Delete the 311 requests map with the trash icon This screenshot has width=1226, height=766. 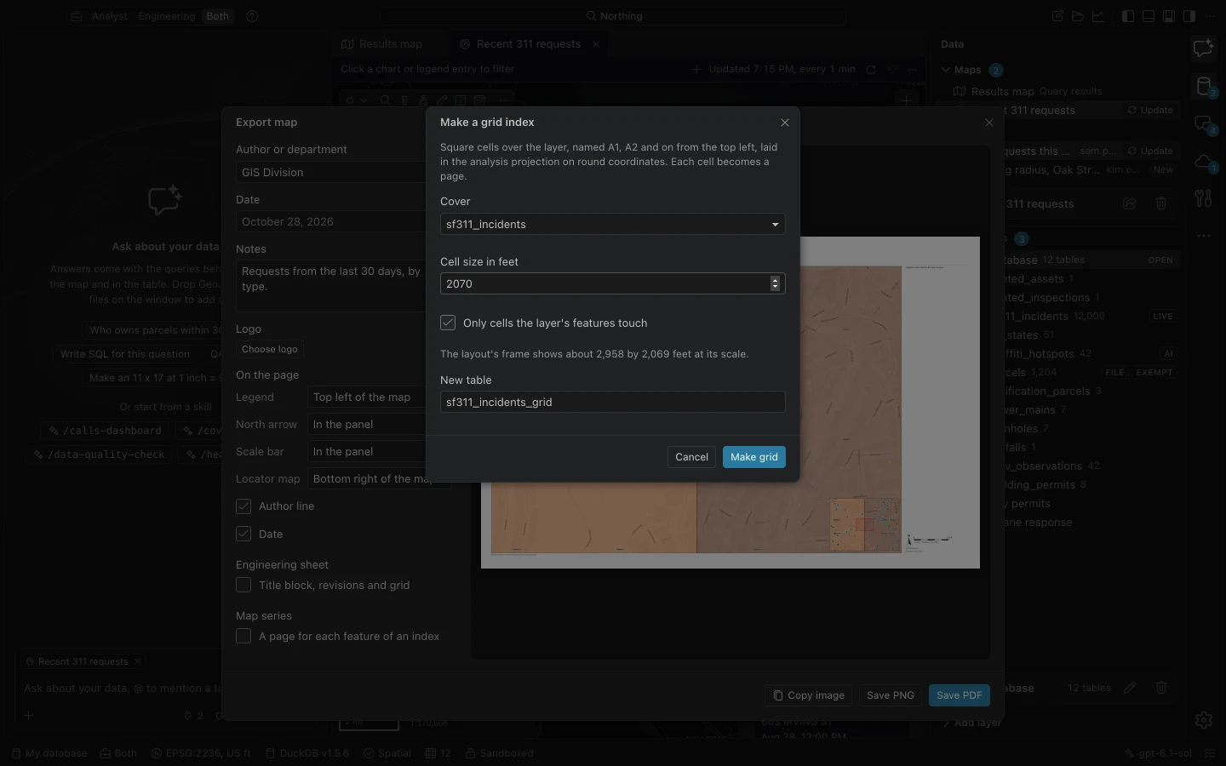click(1161, 203)
